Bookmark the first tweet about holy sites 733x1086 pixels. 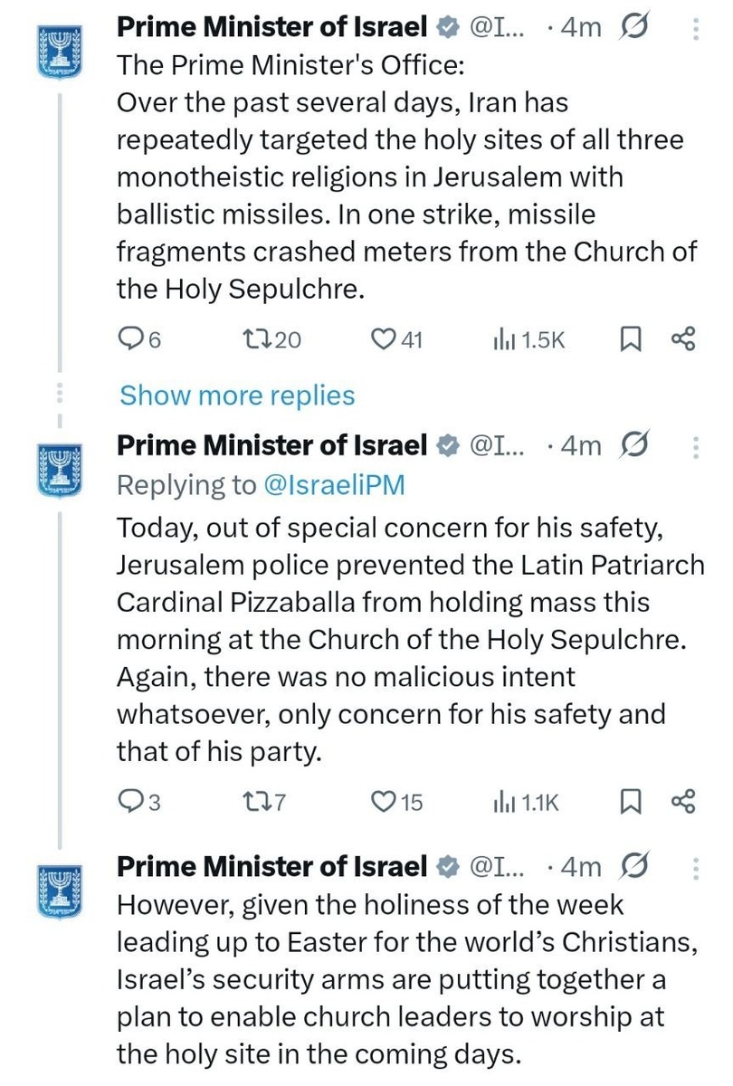630,339
